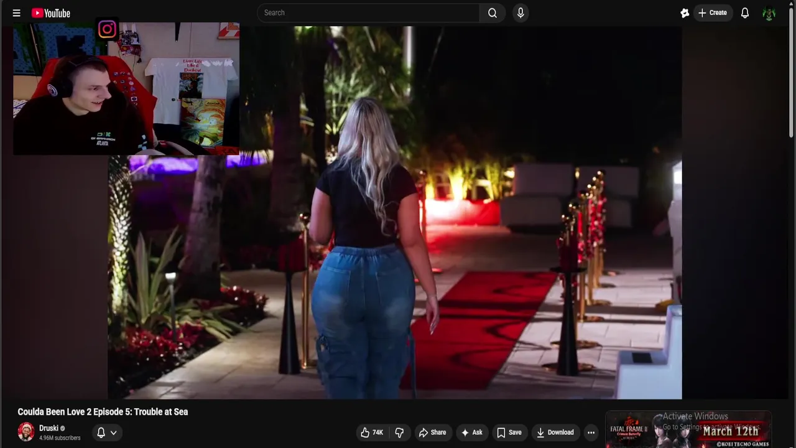Screen dimensions: 796x448
Task: Toggle the subscription notification bell
Action: [101, 432]
